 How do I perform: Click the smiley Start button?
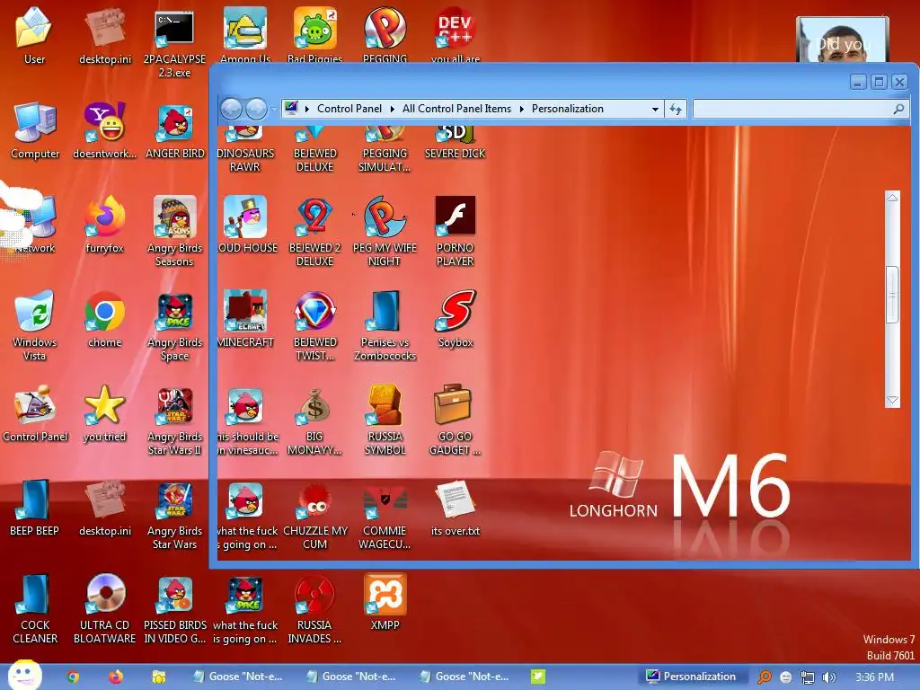tap(24, 676)
